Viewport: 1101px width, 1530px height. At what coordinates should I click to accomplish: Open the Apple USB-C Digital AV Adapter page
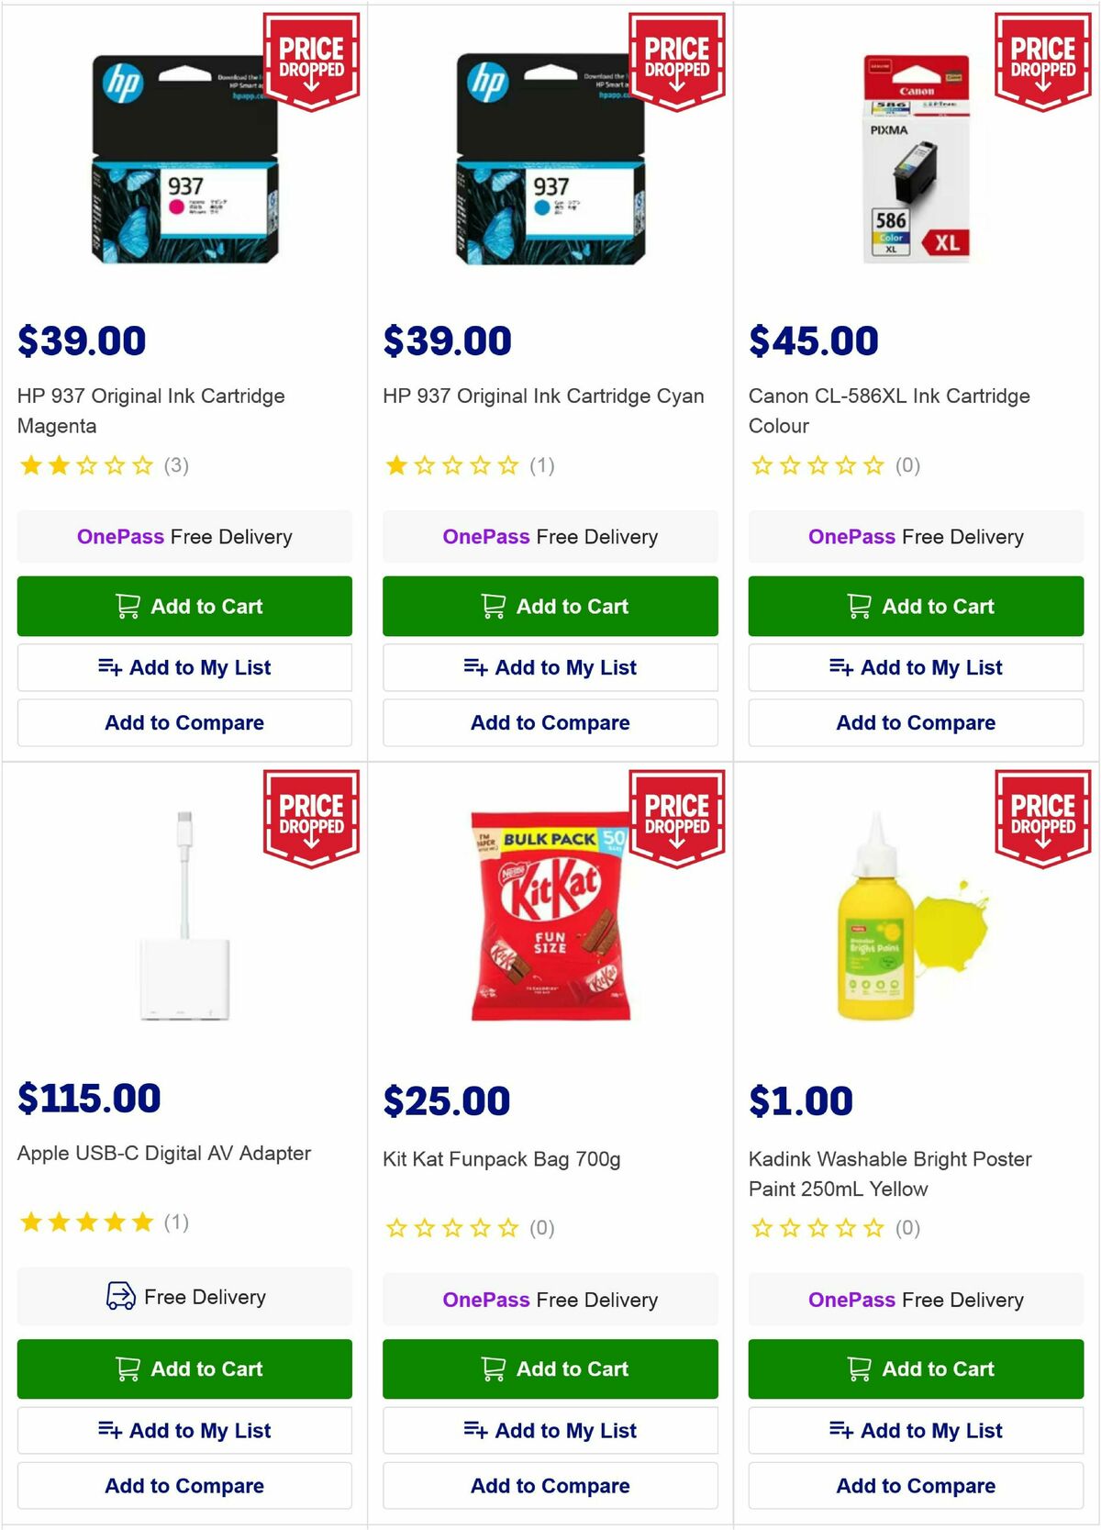click(164, 1154)
